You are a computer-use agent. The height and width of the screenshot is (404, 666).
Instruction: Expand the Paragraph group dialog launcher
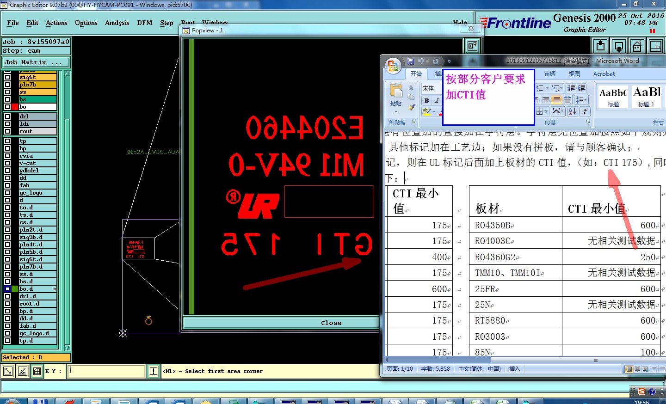[588, 122]
